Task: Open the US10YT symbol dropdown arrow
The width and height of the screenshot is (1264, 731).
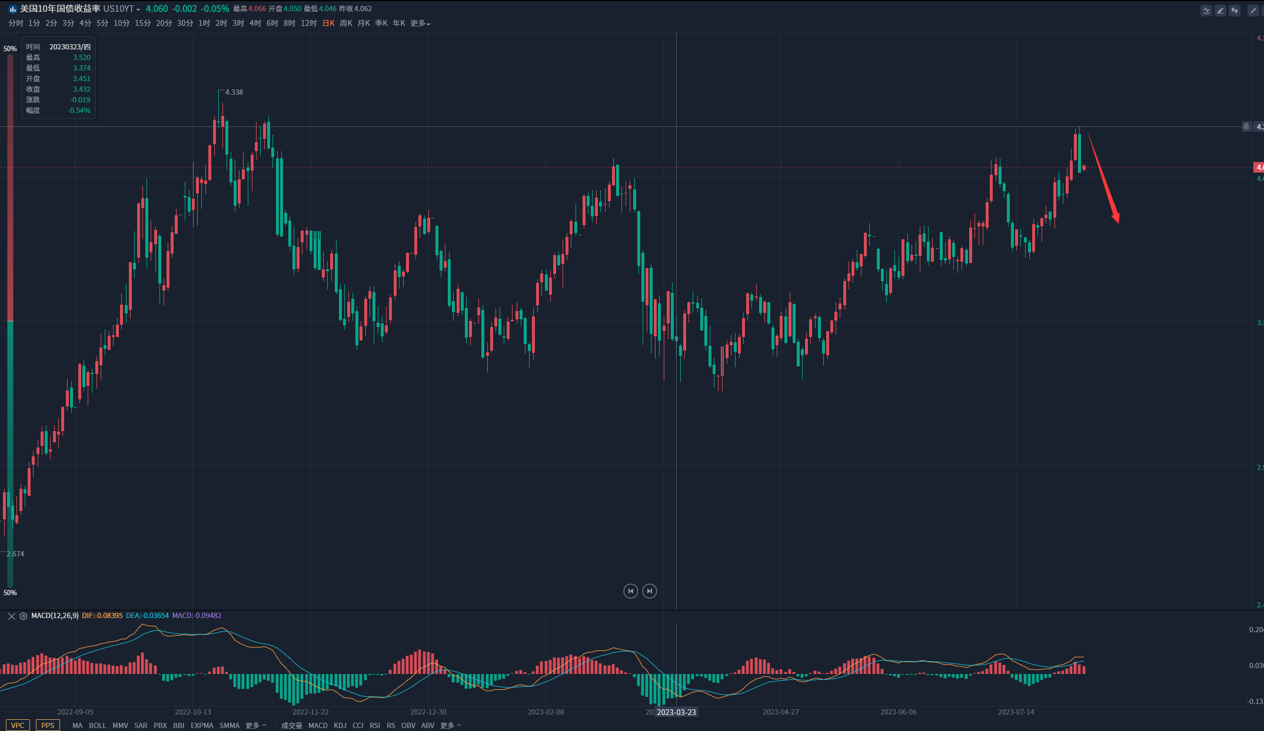Action: (x=138, y=9)
